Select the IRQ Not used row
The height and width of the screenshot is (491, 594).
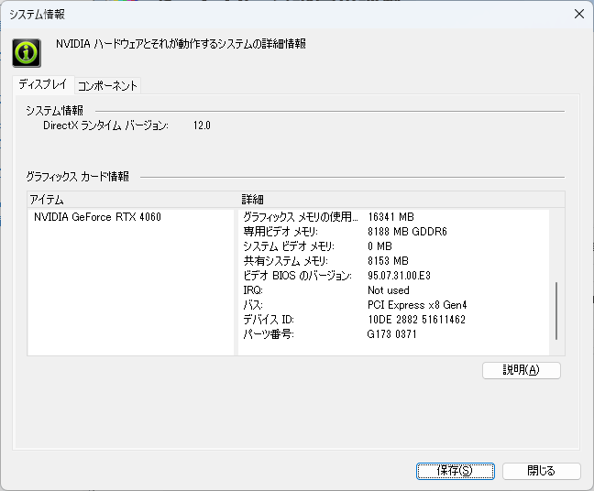pyautogui.click(x=393, y=290)
